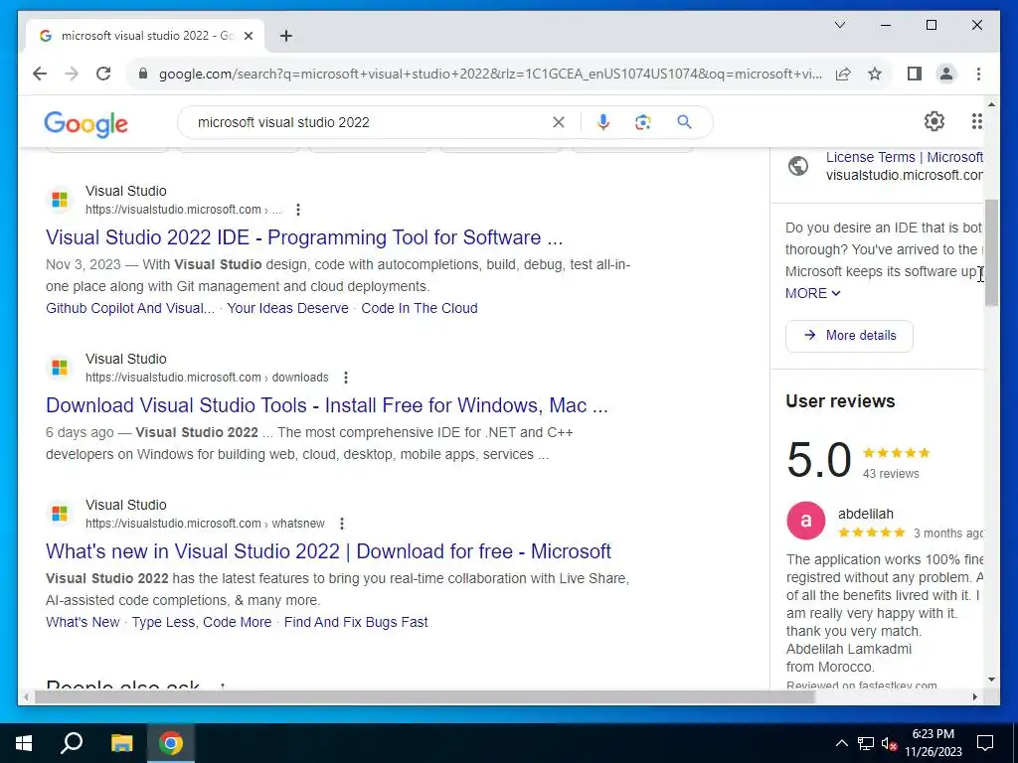Search by image with Google Lens
The height and width of the screenshot is (763, 1018).
click(x=643, y=122)
